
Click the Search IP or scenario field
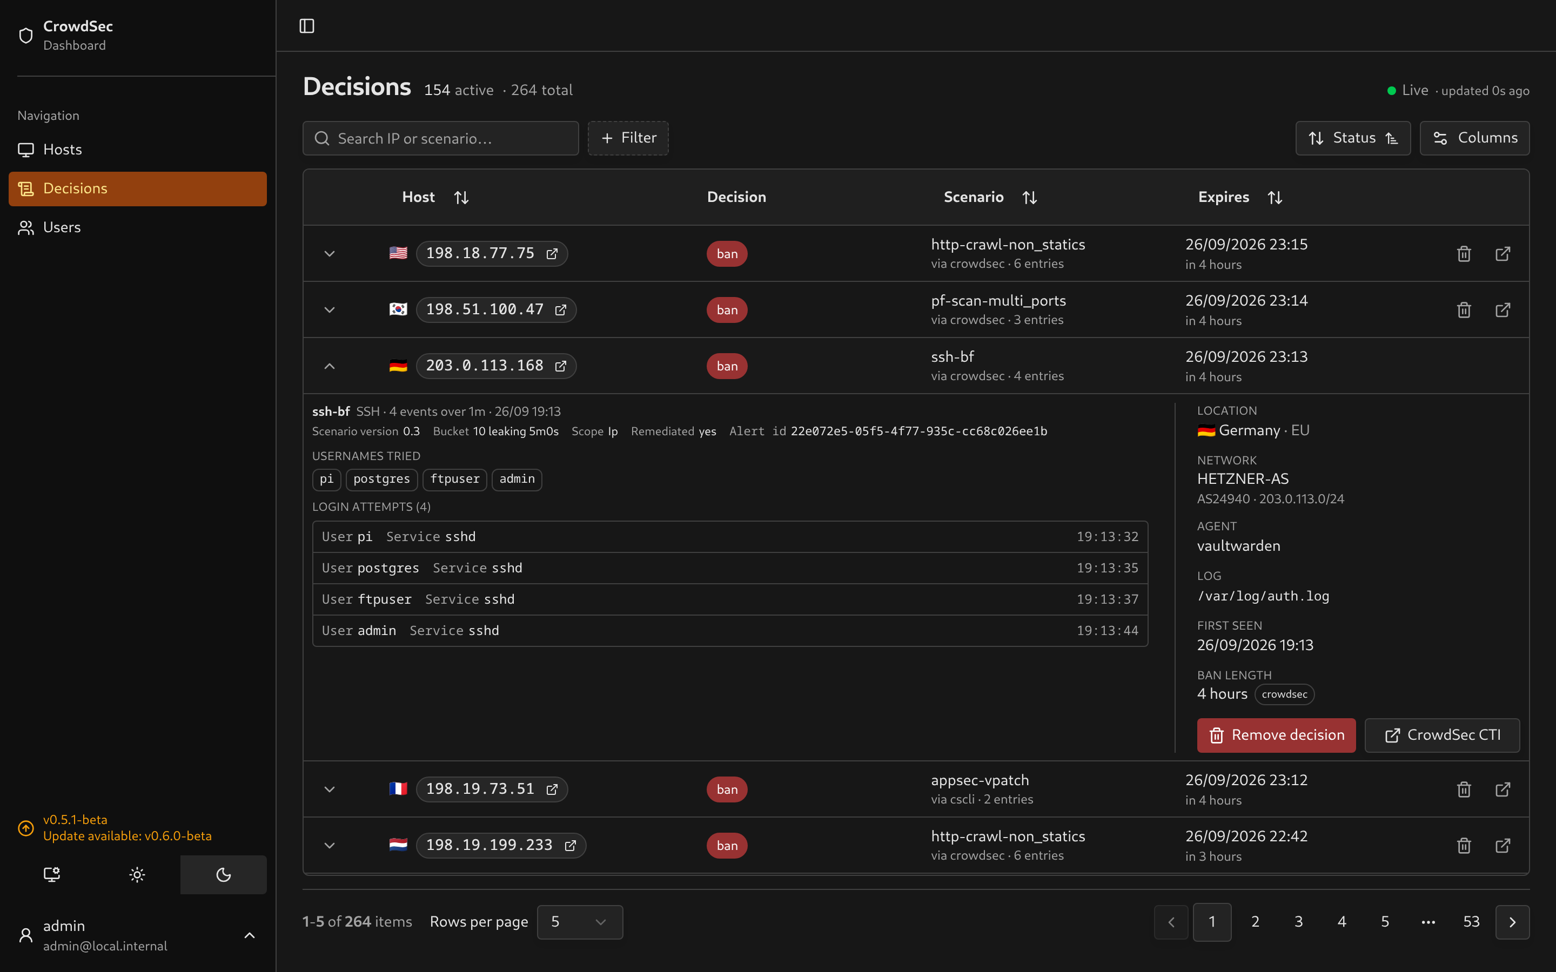click(440, 138)
